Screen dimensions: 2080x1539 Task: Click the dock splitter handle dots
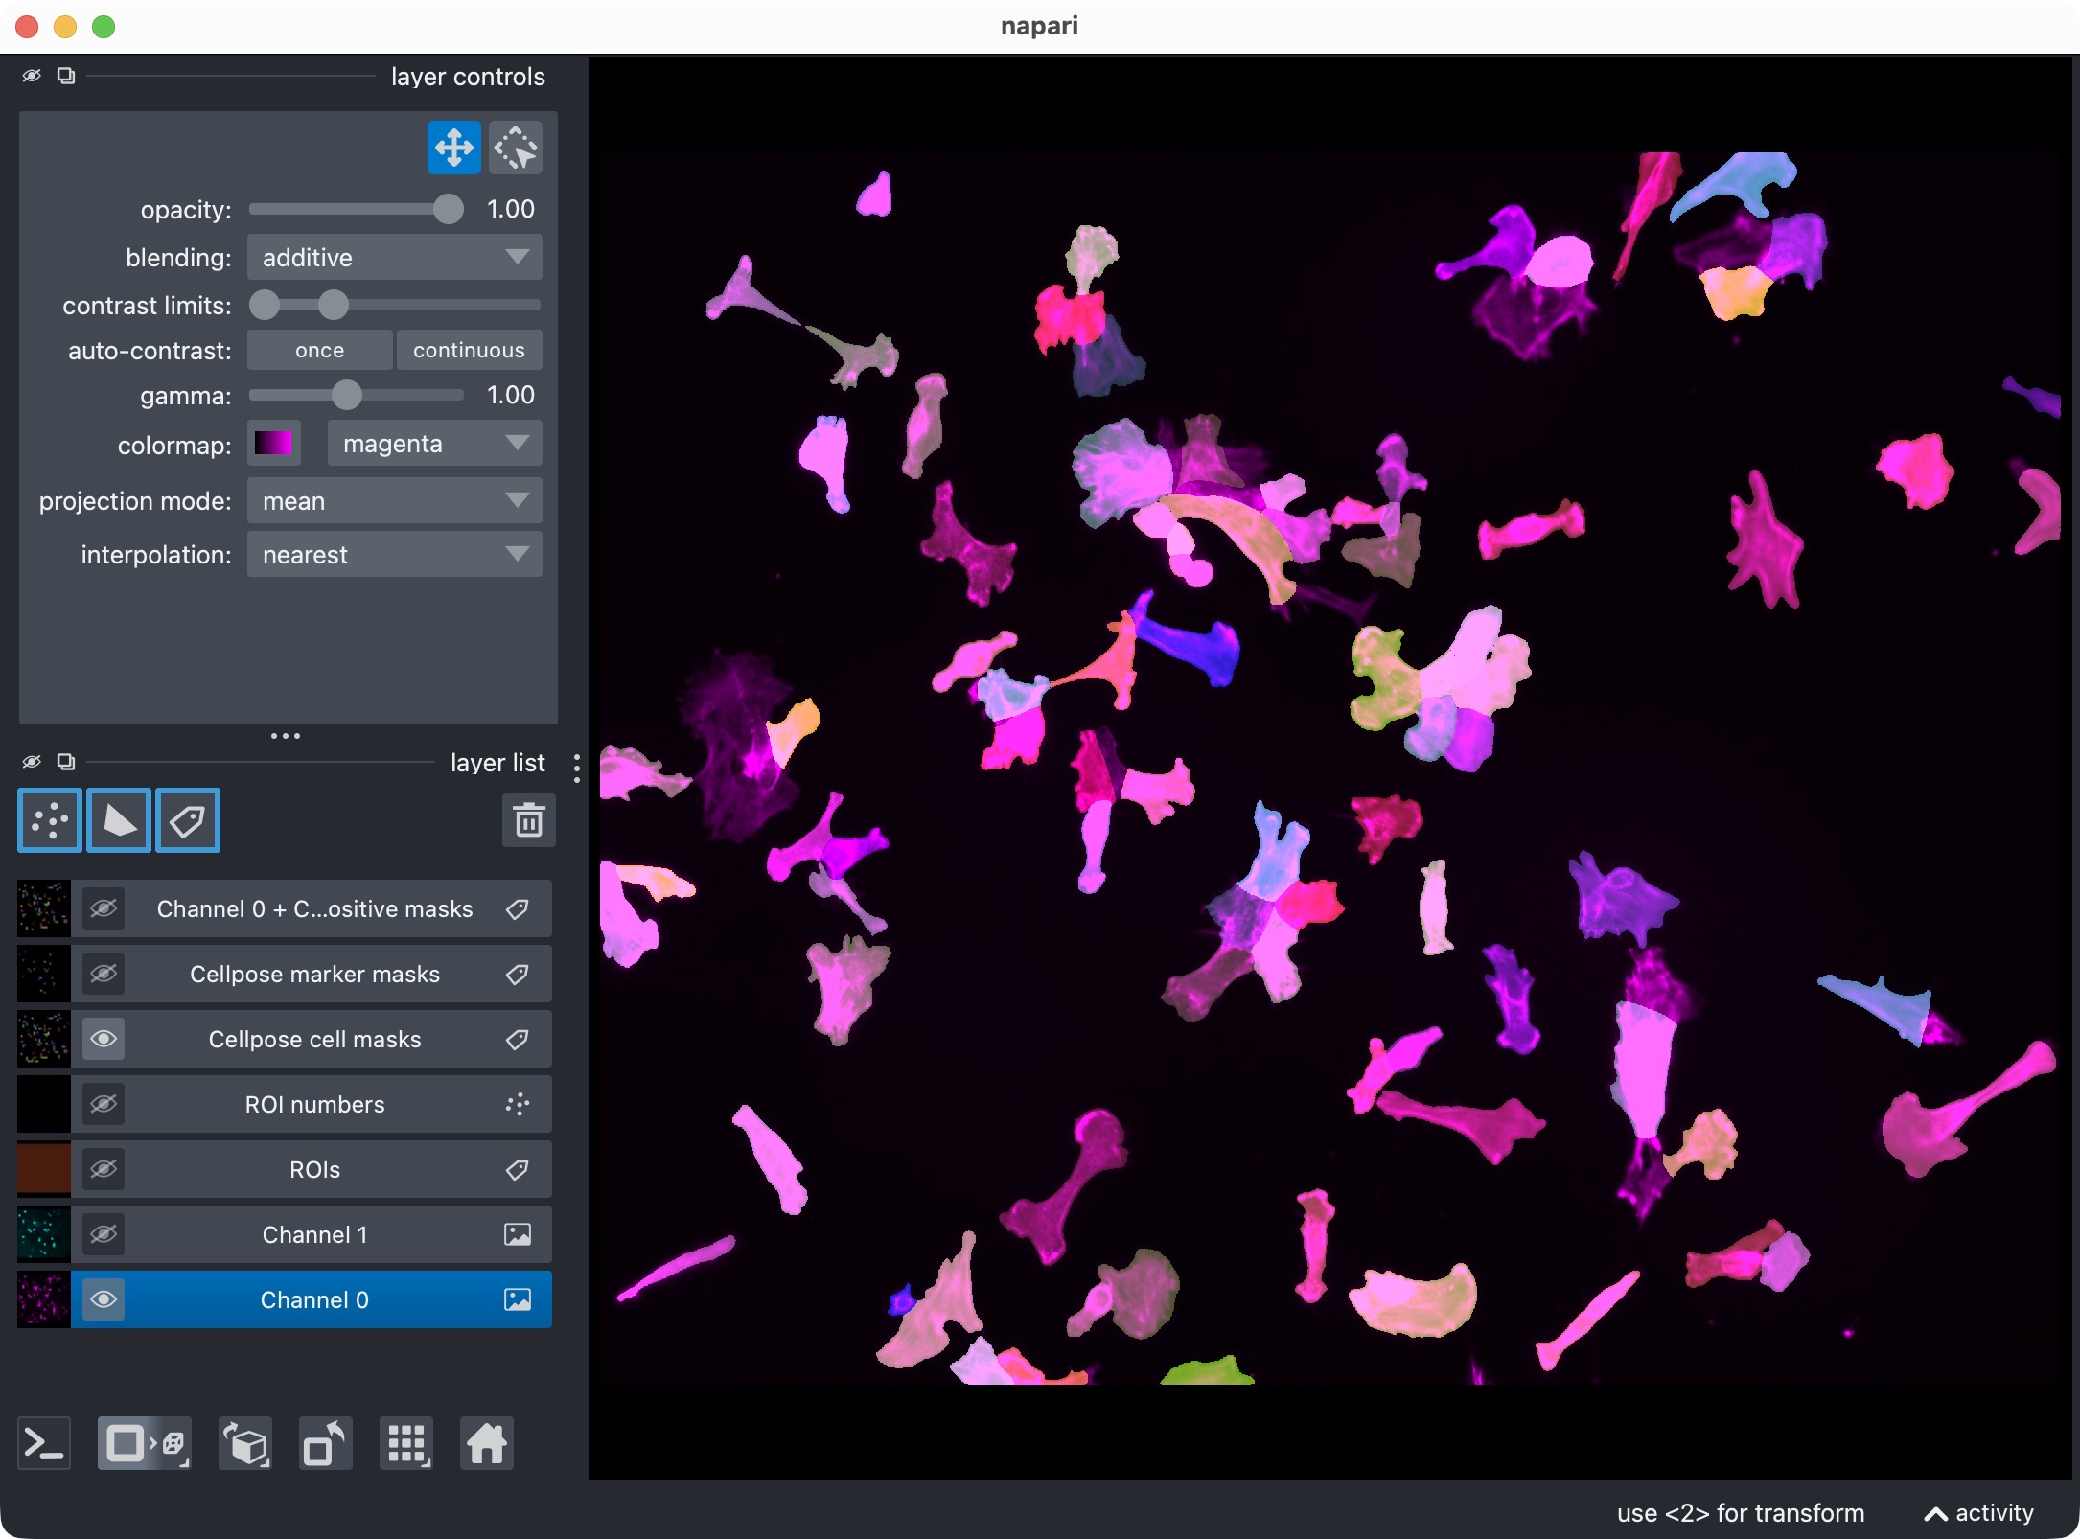[286, 736]
